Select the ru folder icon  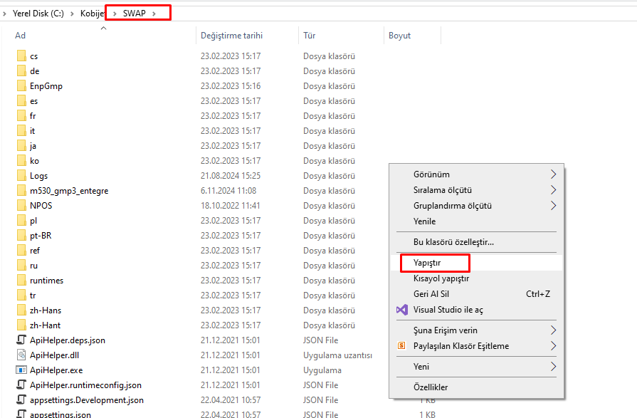(x=21, y=265)
